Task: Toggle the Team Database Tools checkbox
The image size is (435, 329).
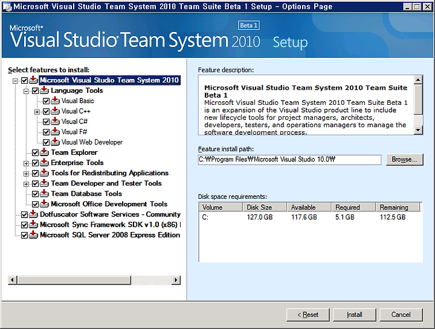Action: (x=35, y=194)
